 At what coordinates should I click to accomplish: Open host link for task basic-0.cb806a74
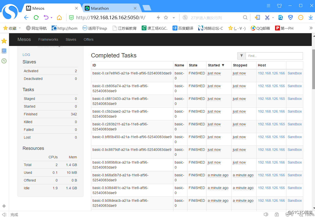271,86
